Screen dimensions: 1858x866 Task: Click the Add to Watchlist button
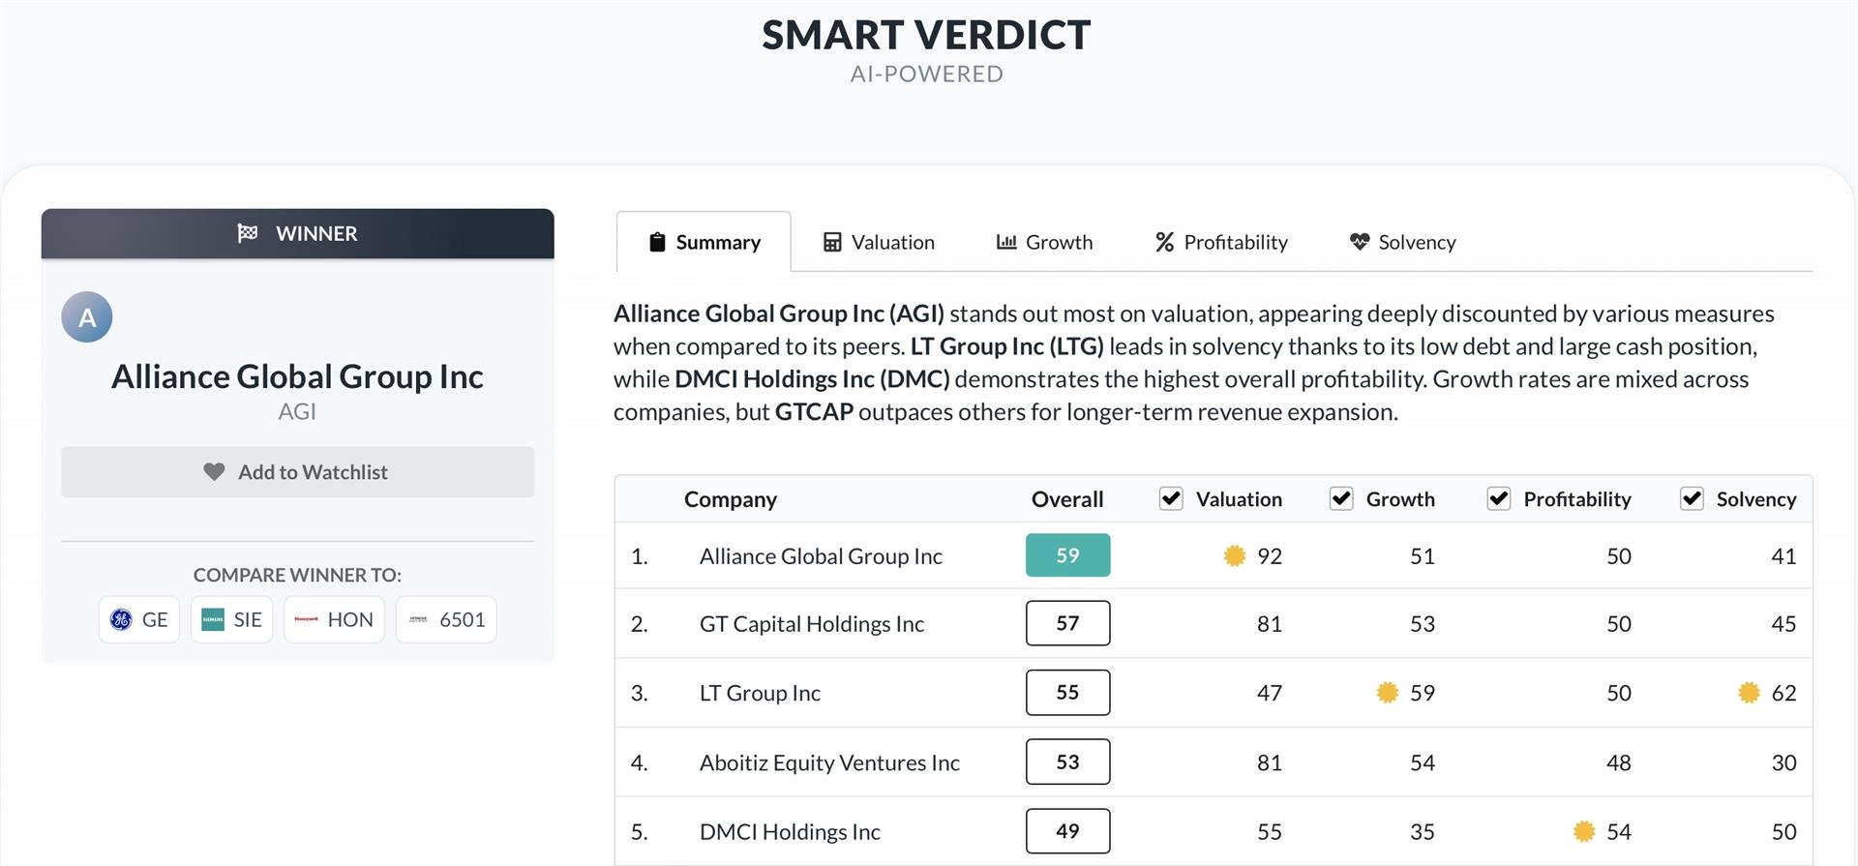(297, 472)
